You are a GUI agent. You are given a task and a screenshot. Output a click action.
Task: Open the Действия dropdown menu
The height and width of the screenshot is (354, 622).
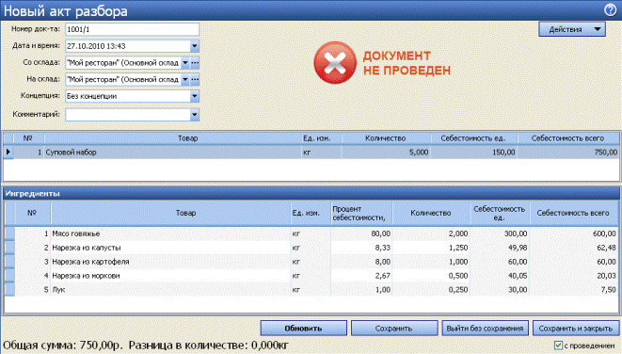point(571,29)
